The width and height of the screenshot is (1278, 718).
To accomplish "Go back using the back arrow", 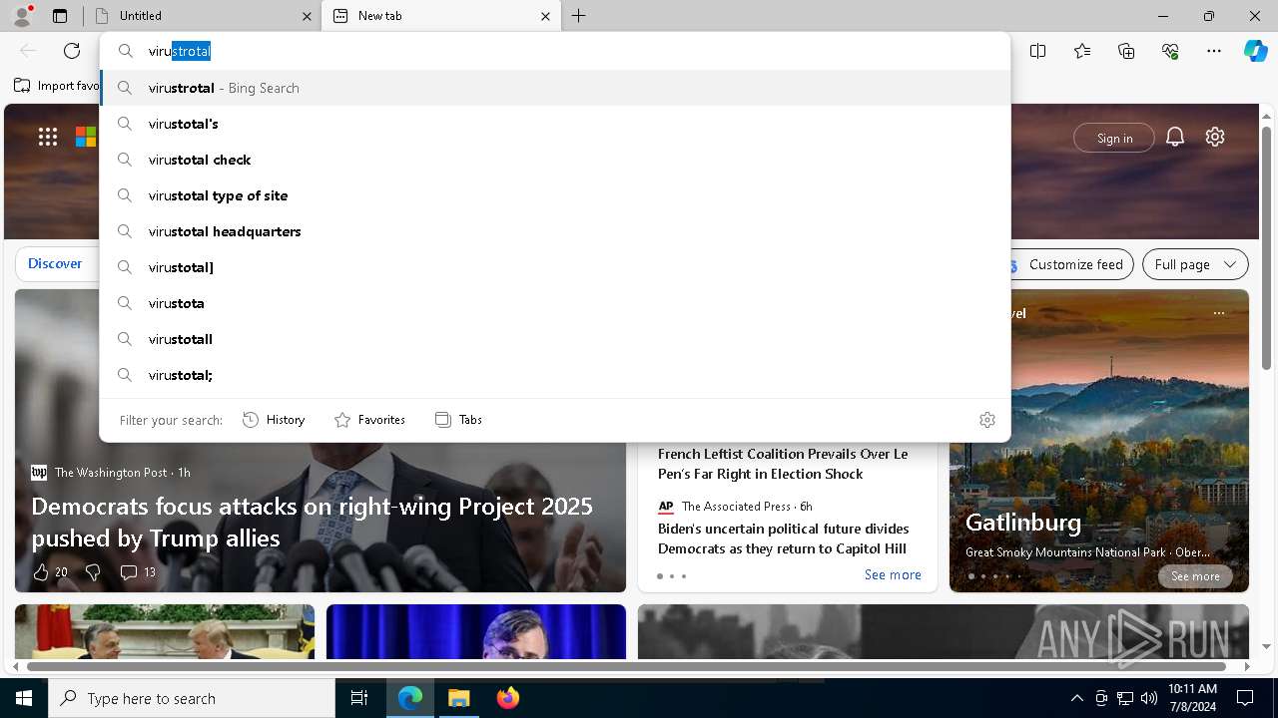I will 28,51.
